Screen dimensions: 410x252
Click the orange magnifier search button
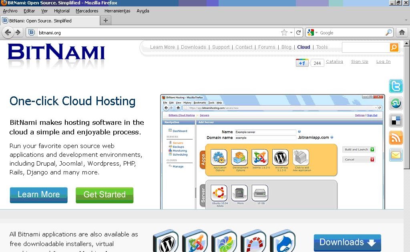tap(394, 47)
